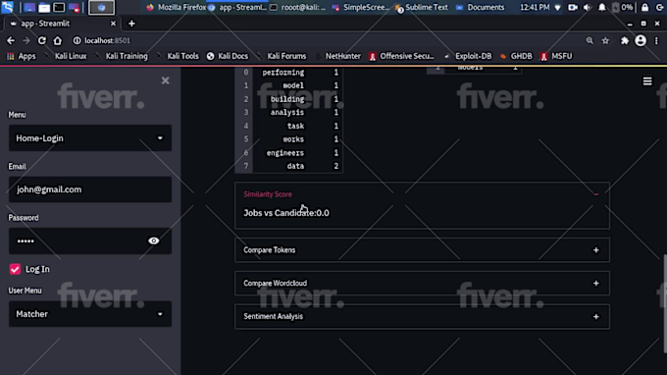
Task: Uncheck the Log In checkbox
Action: coord(15,269)
